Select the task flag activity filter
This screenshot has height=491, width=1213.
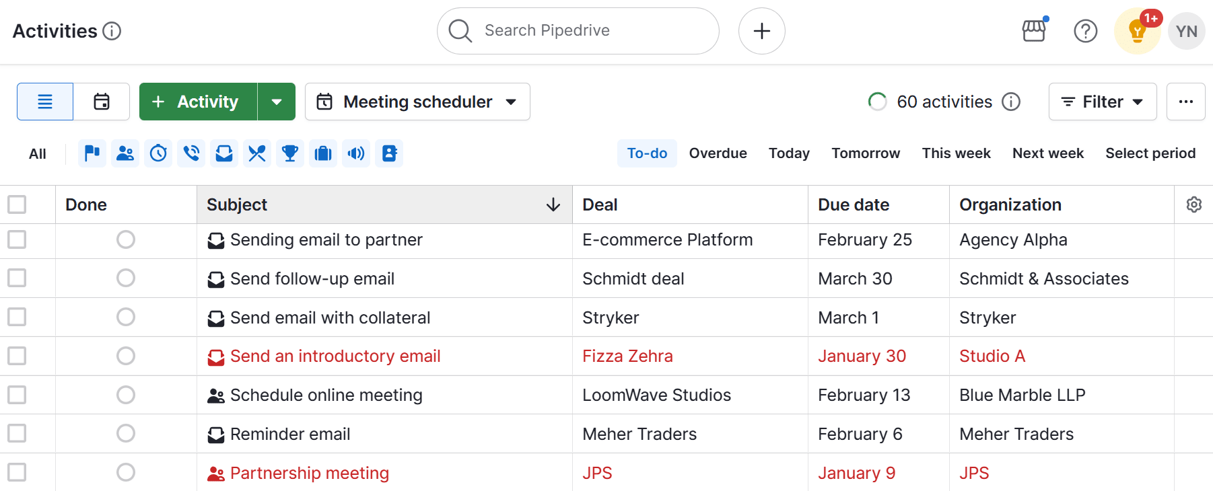[92, 153]
